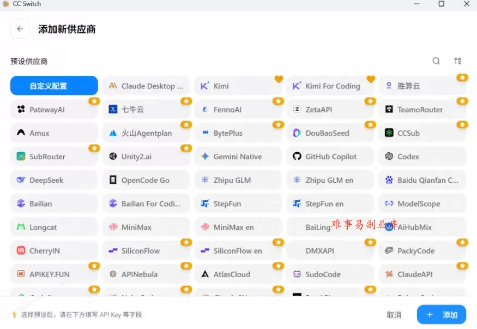Choose the SiliconFlow en preset
The height and width of the screenshot is (329, 477).
(239, 250)
